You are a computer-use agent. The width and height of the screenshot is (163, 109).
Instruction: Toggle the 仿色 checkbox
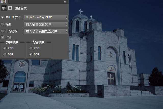(3, 37)
